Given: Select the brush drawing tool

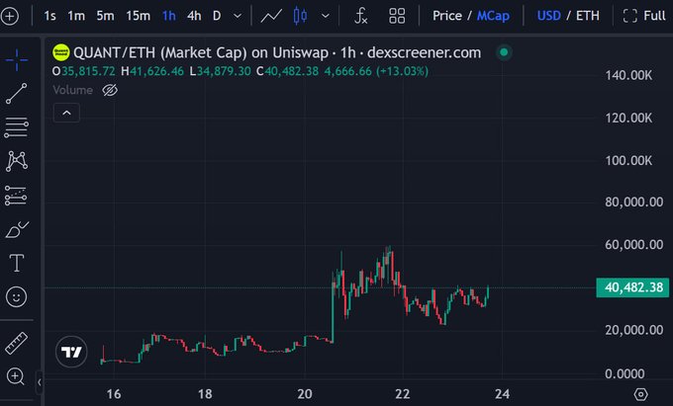Looking at the screenshot, I should [x=17, y=229].
